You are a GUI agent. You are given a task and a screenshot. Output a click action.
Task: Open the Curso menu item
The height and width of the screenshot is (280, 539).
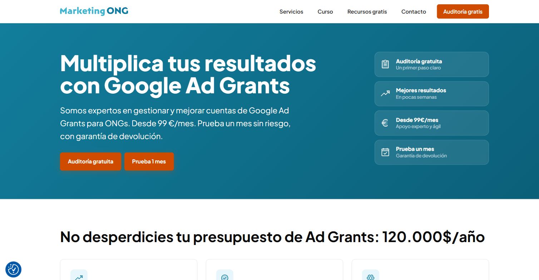325,12
